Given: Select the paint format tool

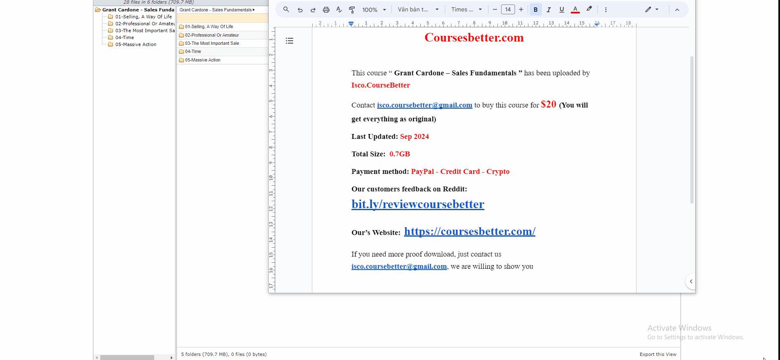Looking at the screenshot, I should pyautogui.click(x=352, y=10).
